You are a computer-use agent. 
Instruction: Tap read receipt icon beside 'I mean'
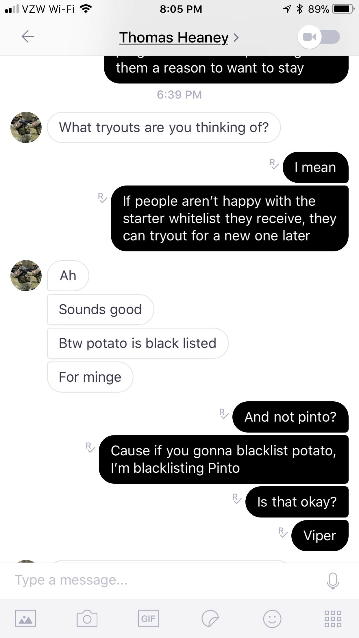[x=274, y=164]
